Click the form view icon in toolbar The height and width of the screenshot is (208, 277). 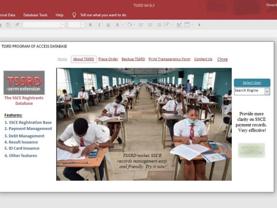pos(187,25)
